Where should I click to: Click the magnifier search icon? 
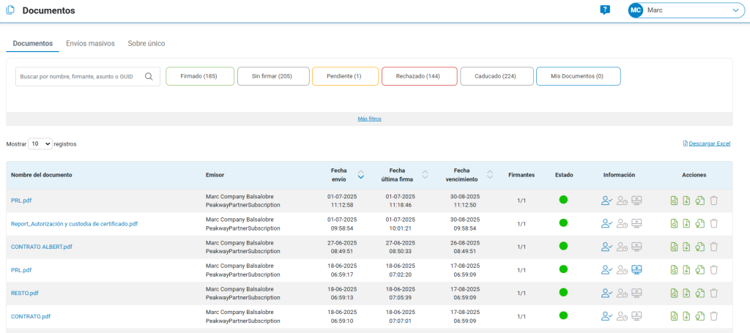coord(149,76)
